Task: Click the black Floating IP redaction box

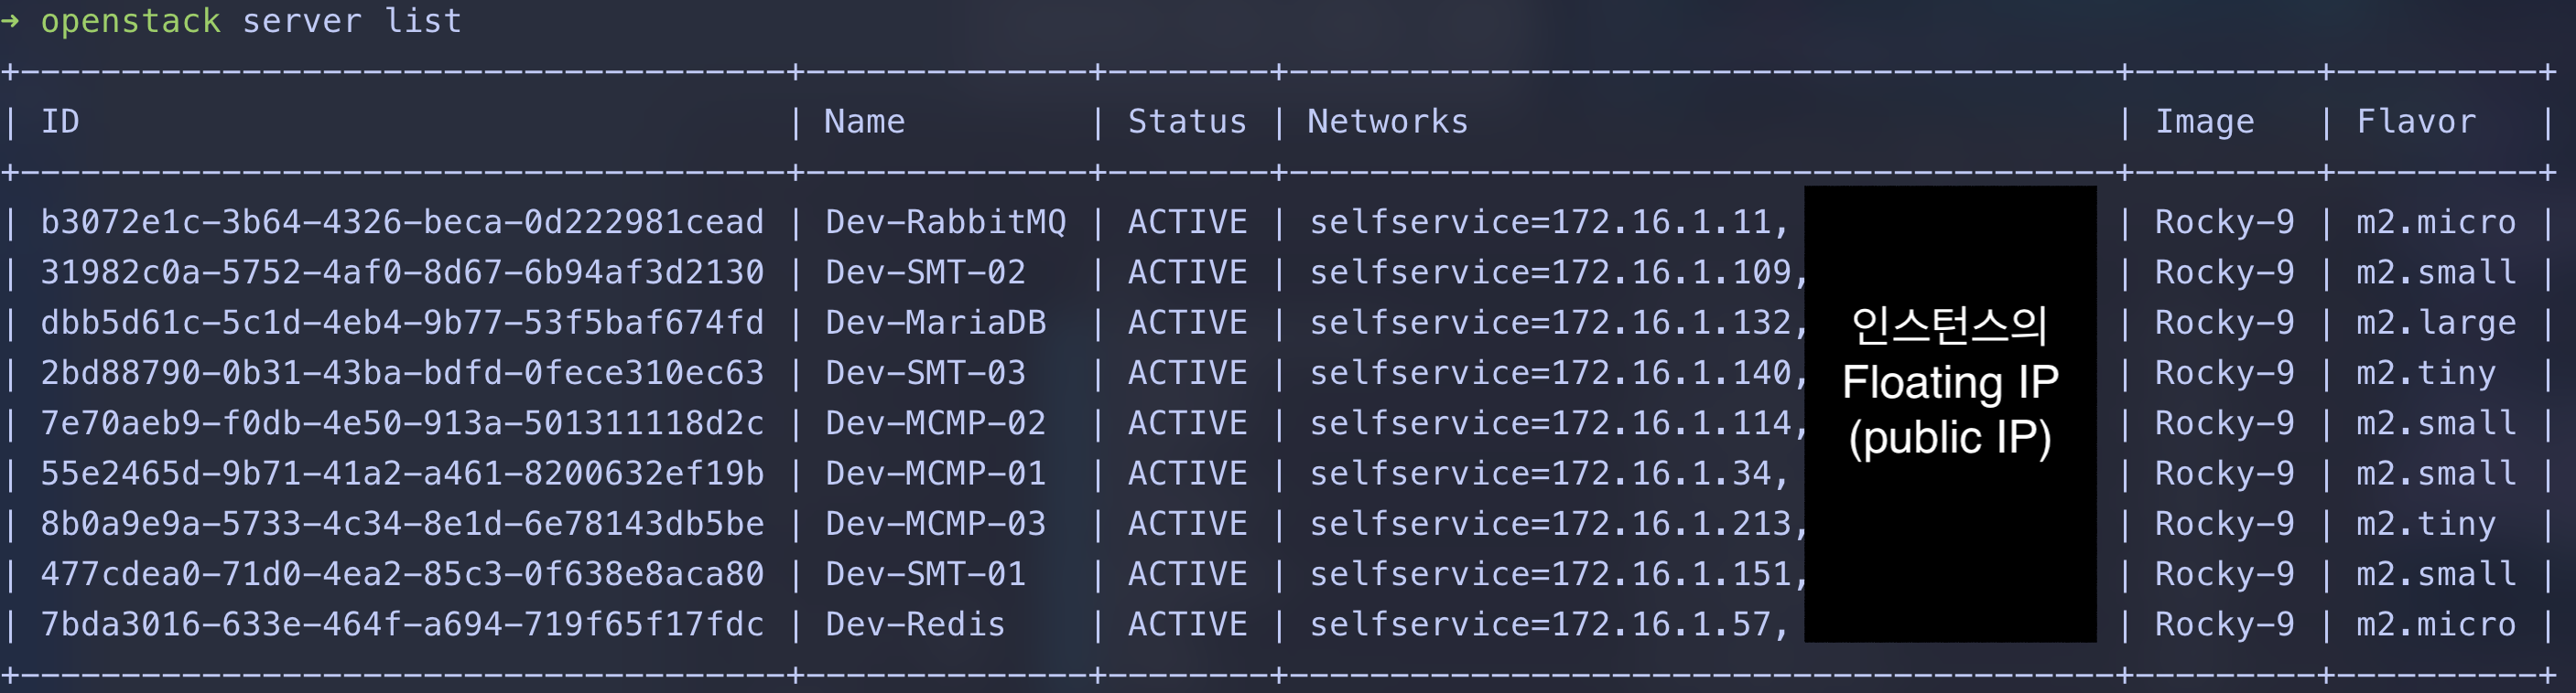Action: pyautogui.click(x=1950, y=413)
